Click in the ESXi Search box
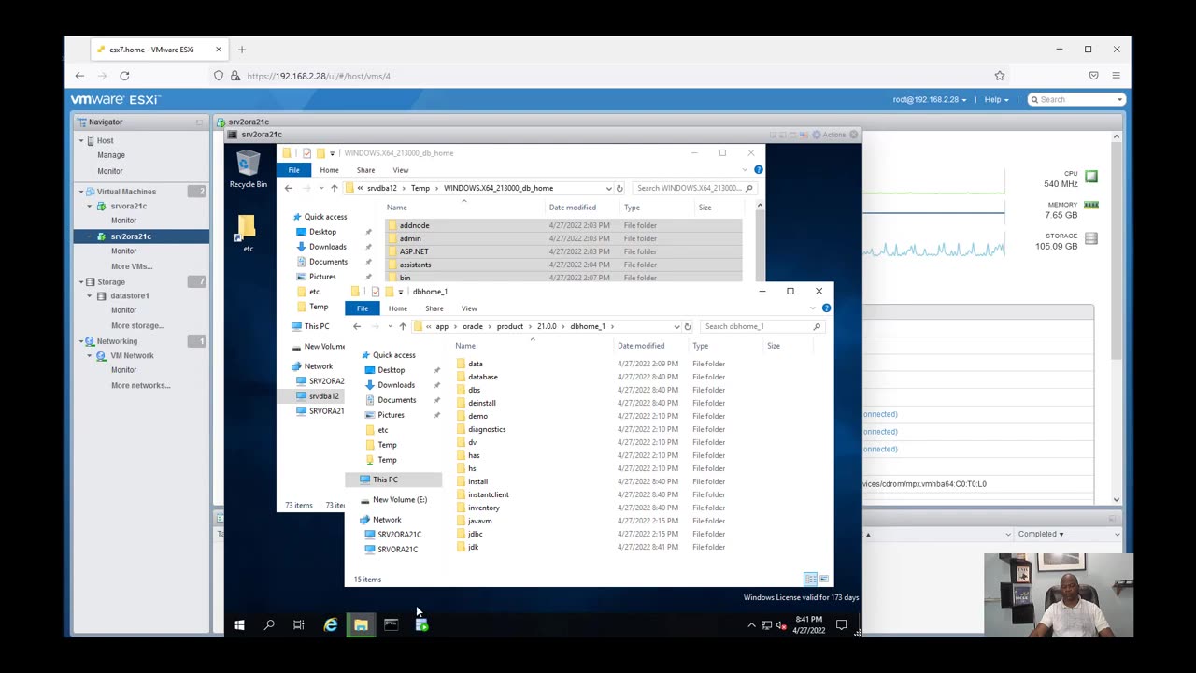1196x673 pixels. (1075, 99)
